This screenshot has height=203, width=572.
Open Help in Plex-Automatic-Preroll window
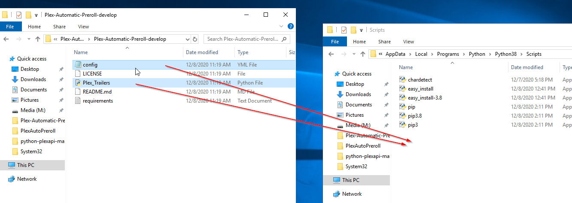[291, 27]
